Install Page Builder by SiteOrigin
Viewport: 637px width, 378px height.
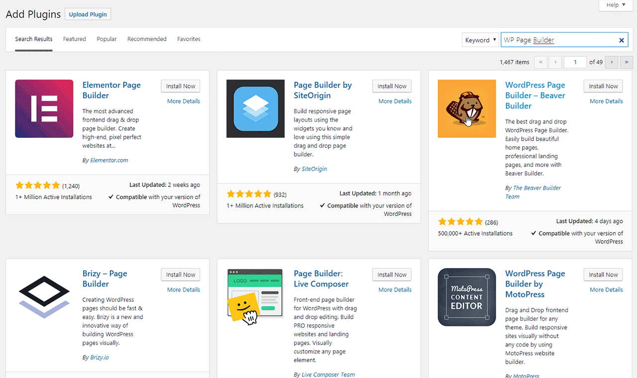click(x=392, y=86)
